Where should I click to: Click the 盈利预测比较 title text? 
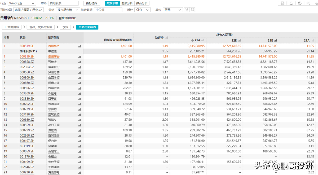click(67, 18)
